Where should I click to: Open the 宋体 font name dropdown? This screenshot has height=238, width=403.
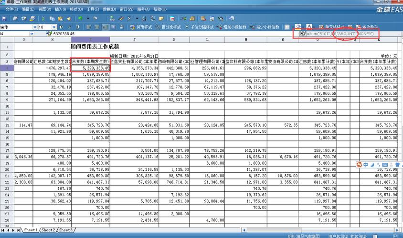click(35, 27)
